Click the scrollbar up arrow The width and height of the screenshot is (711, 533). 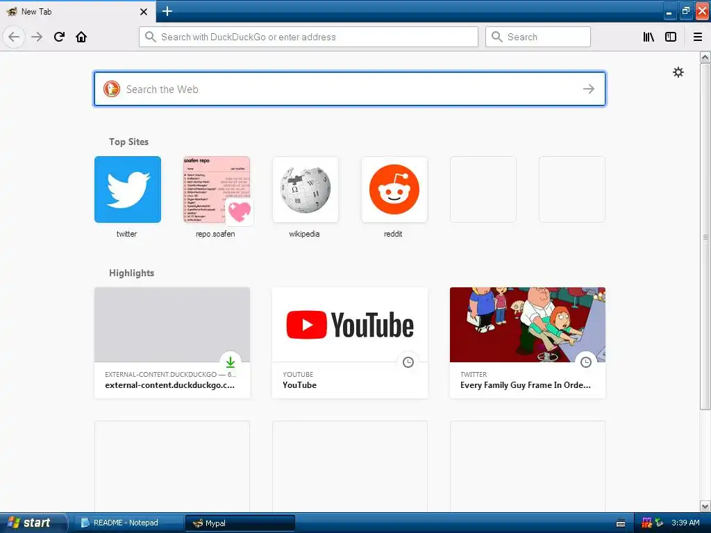click(705, 57)
